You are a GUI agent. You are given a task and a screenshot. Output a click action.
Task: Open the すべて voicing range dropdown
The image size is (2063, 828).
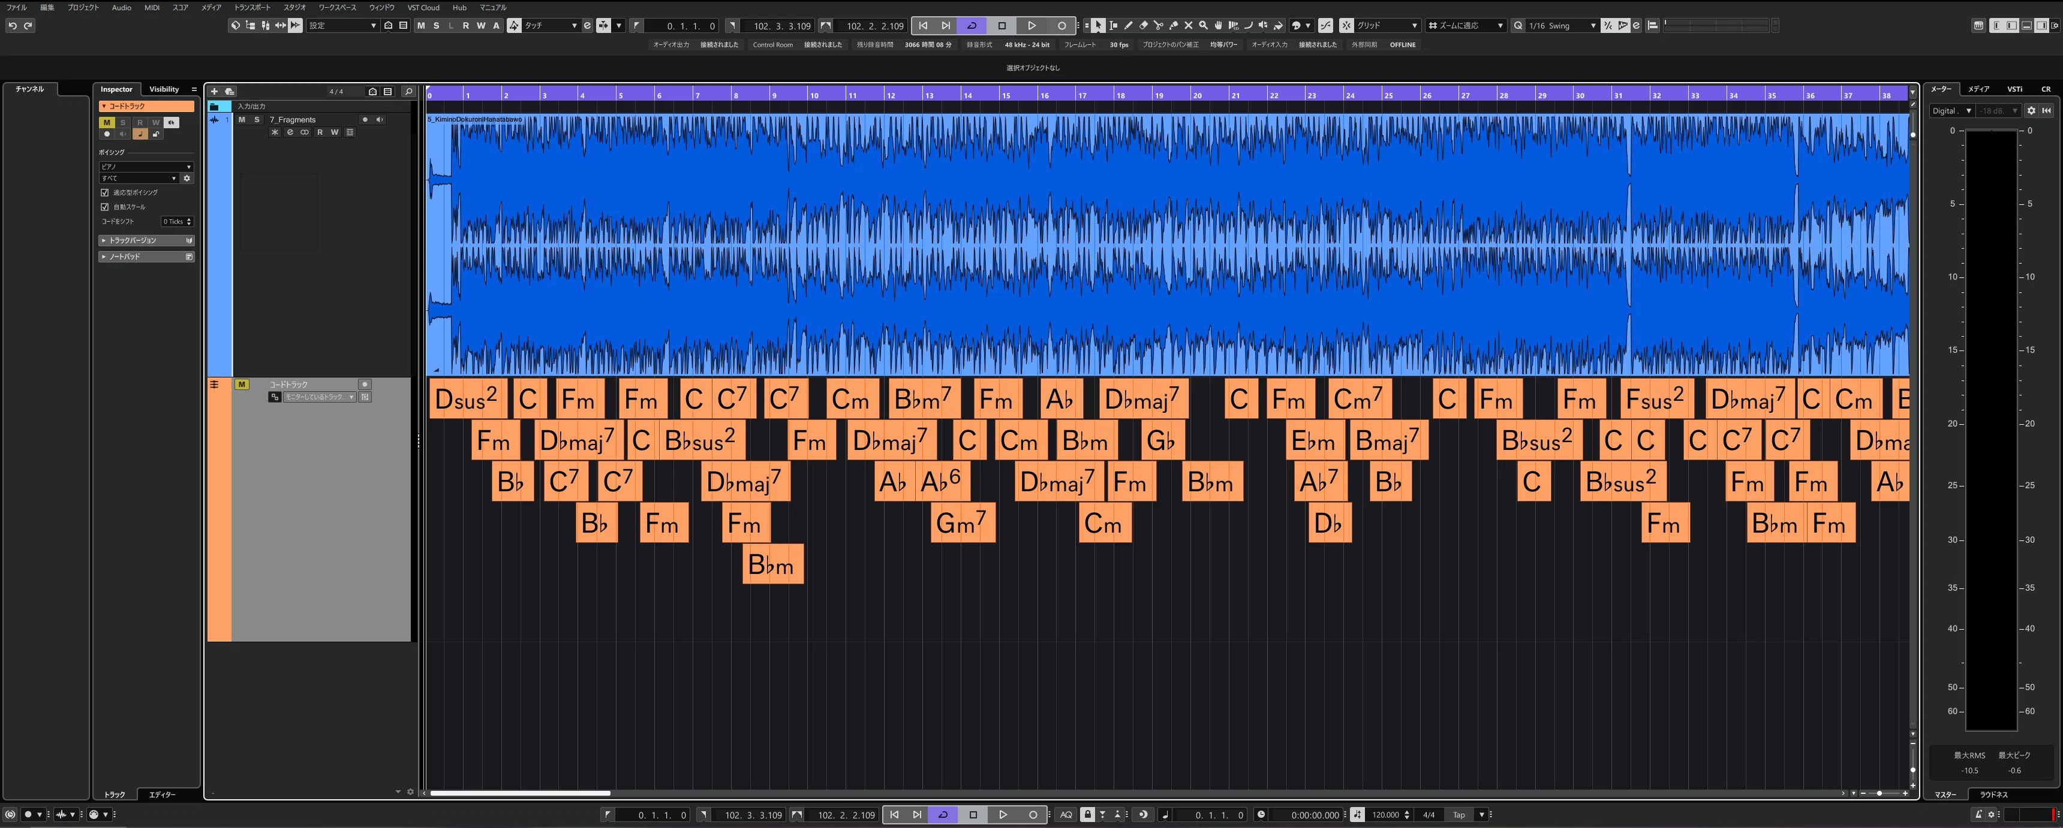(139, 179)
